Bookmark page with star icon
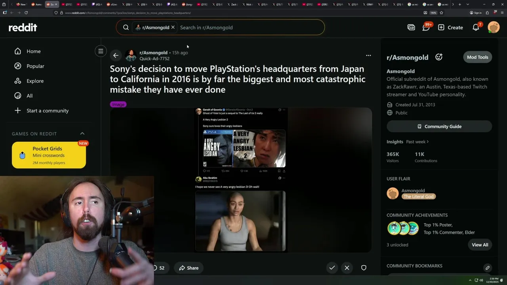 point(441,13)
